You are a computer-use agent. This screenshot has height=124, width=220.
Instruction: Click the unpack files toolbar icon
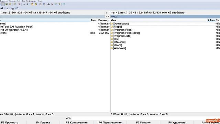pos(36,4)
